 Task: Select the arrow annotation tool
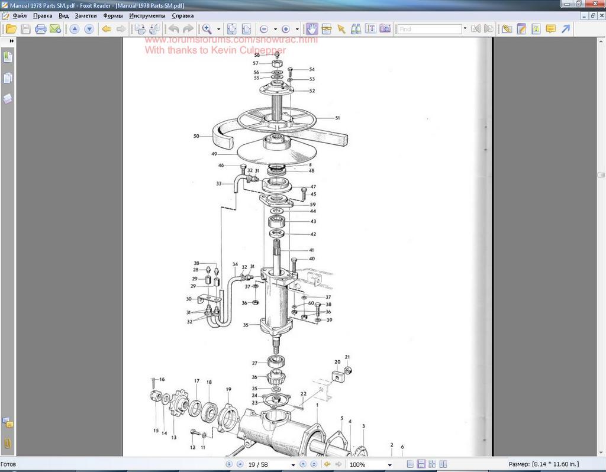pyautogui.click(x=566, y=28)
